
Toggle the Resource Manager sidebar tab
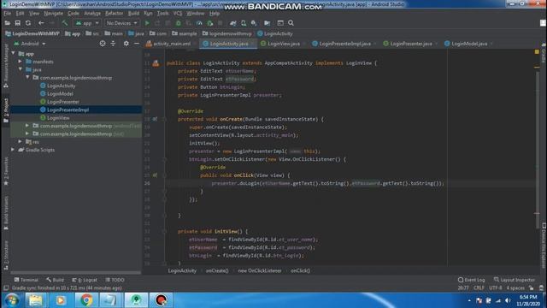[6, 66]
